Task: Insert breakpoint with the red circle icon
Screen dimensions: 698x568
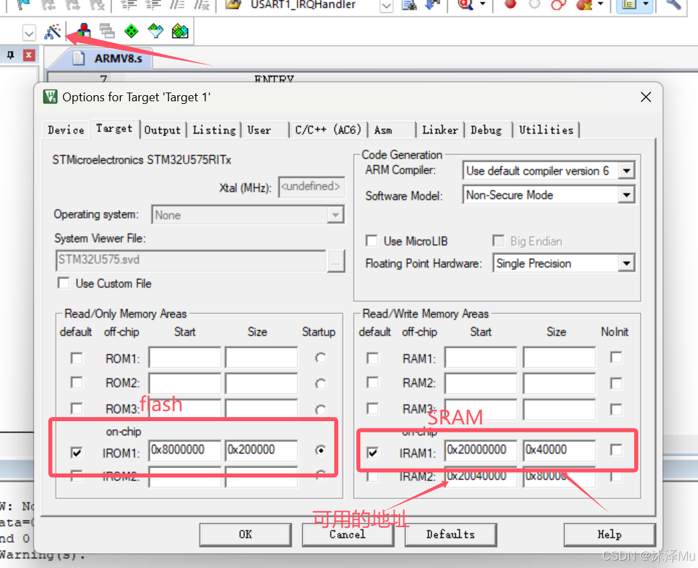Action: [510, 5]
